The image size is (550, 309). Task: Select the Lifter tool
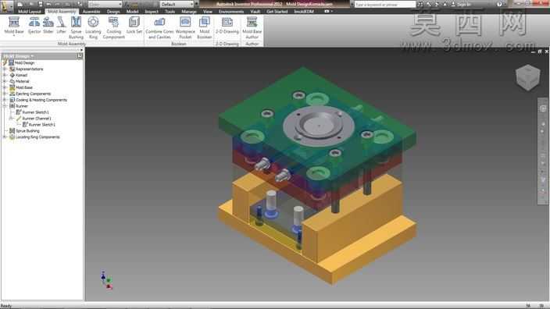tap(62, 25)
